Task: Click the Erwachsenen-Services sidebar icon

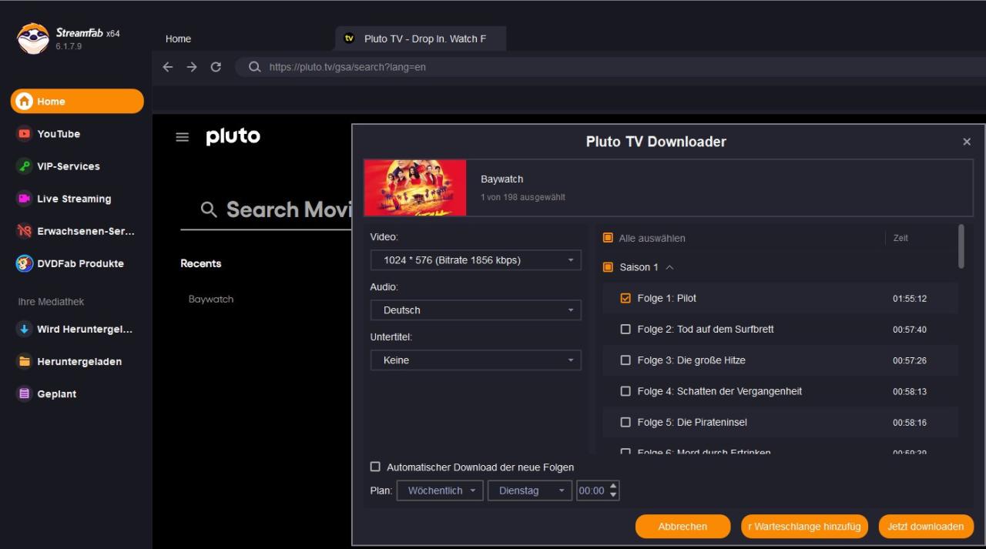Action: (x=24, y=231)
